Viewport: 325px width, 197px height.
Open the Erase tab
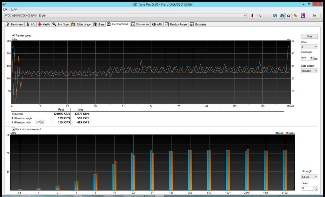[x=99, y=24]
